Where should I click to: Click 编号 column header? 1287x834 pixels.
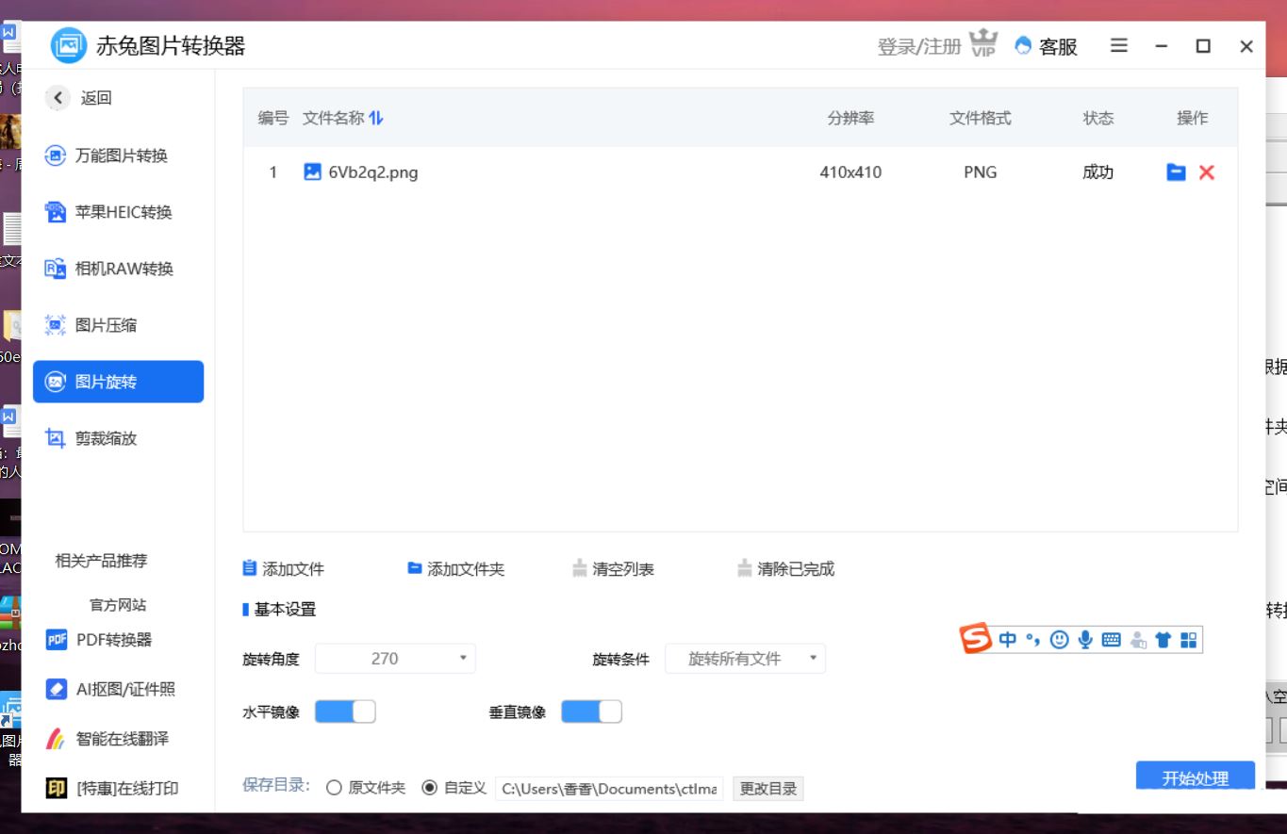[273, 118]
